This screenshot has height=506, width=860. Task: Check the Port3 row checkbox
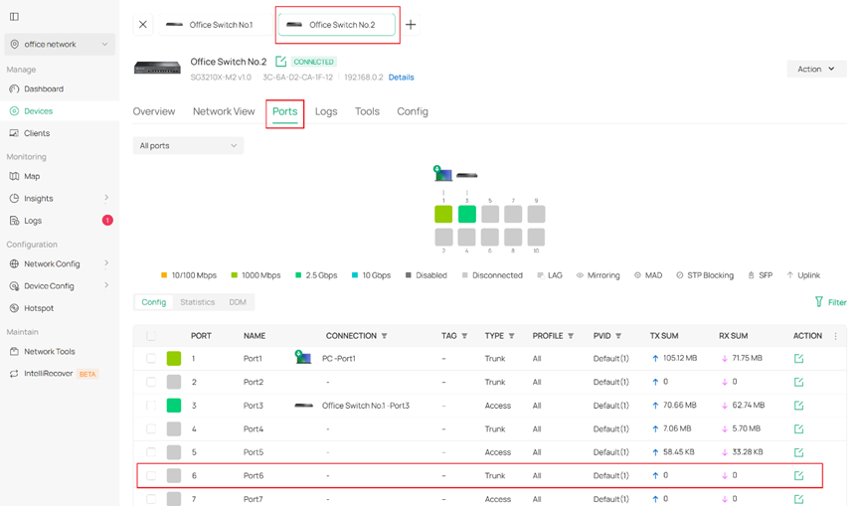(x=151, y=406)
